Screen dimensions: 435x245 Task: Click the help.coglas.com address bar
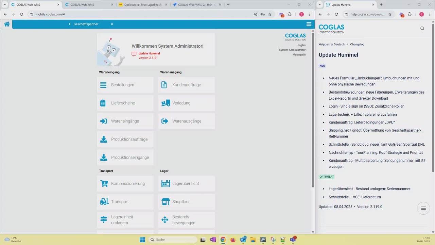tap(367, 14)
